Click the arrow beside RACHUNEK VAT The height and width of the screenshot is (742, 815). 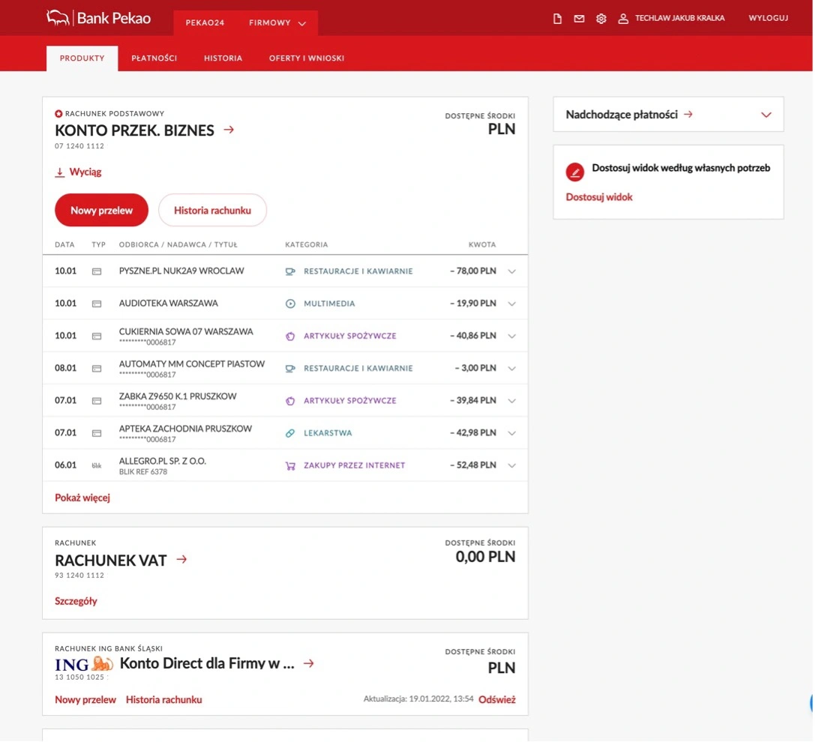(x=181, y=559)
